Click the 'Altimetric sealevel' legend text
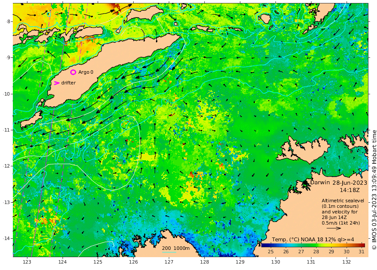 pos(343,201)
